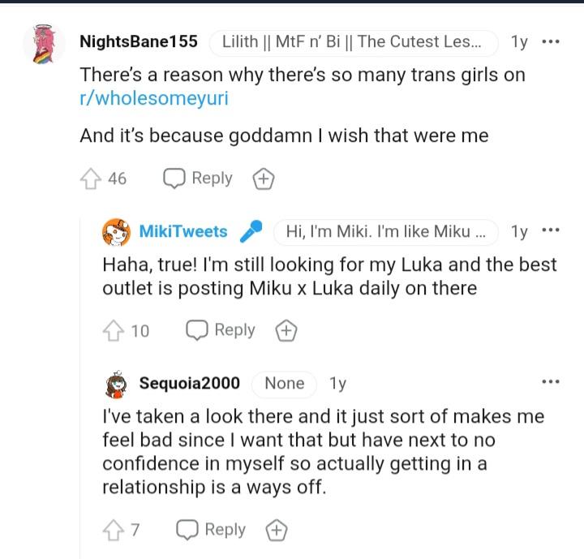The width and height of the screenshot is (584, 559).
Task: Open Sequoia2000's avatar image
Action: pos(117,384)
